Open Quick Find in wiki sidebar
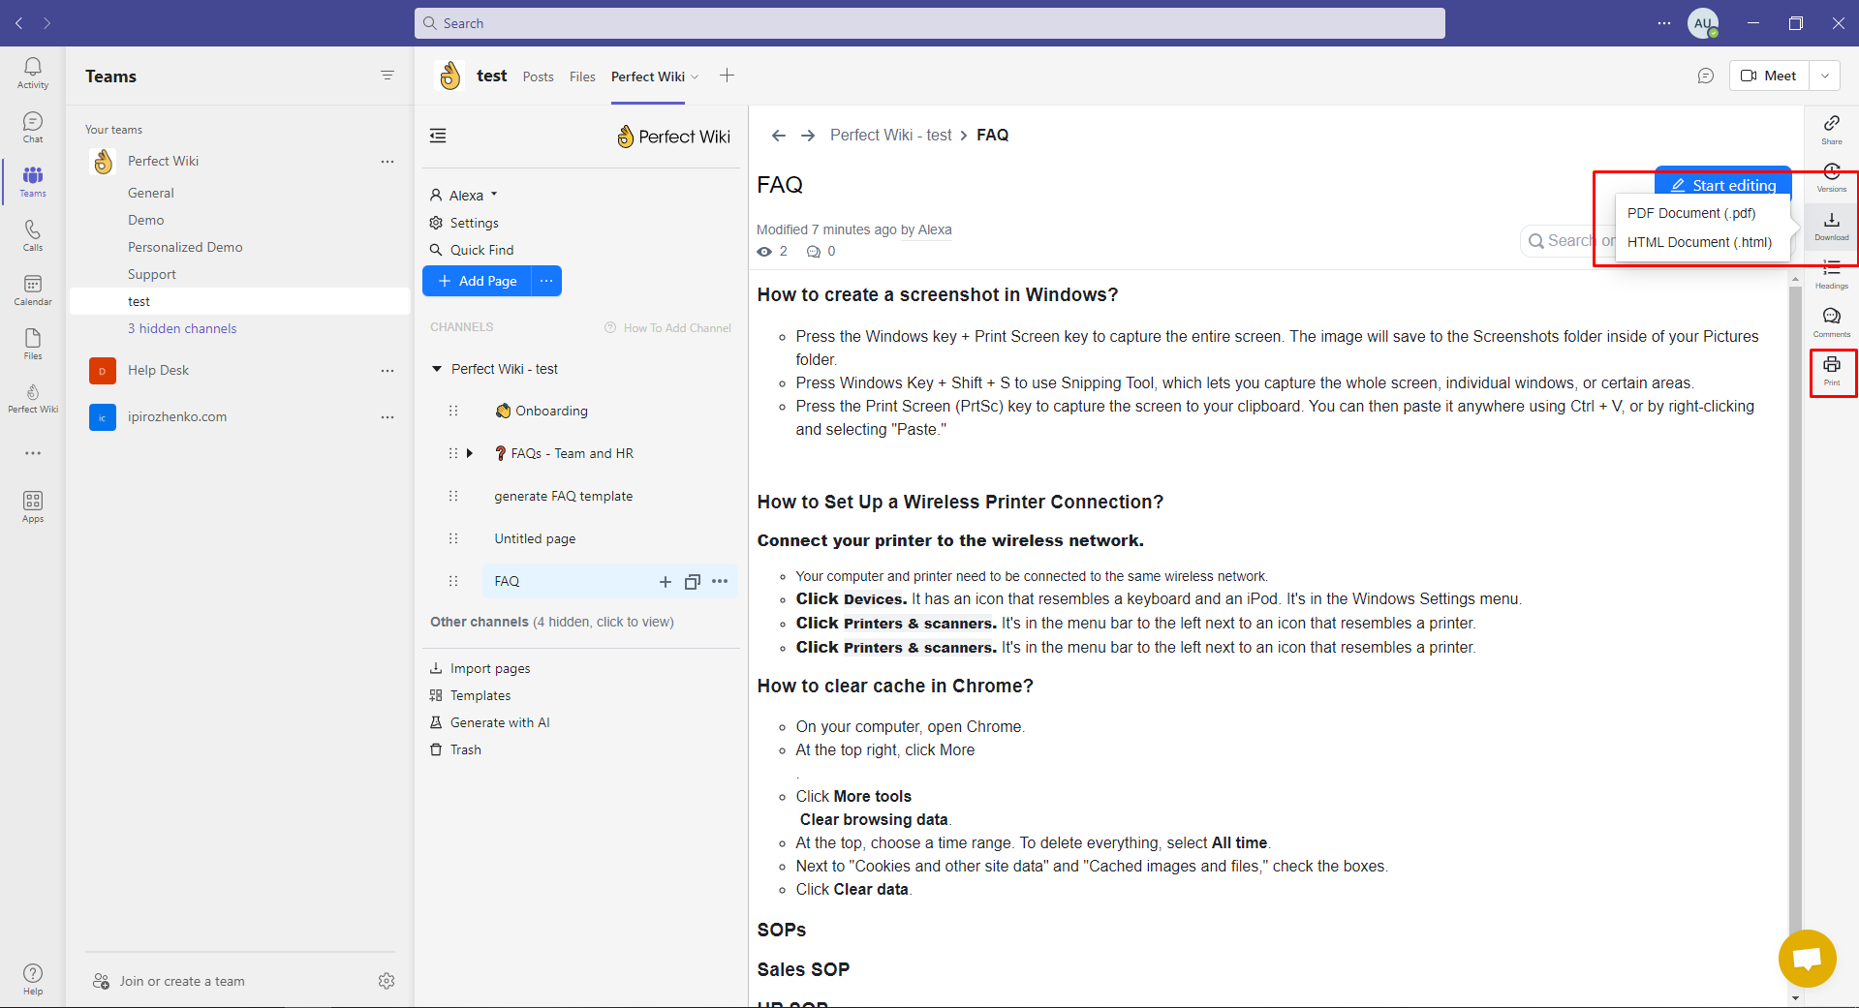 (x=480, y=250)
